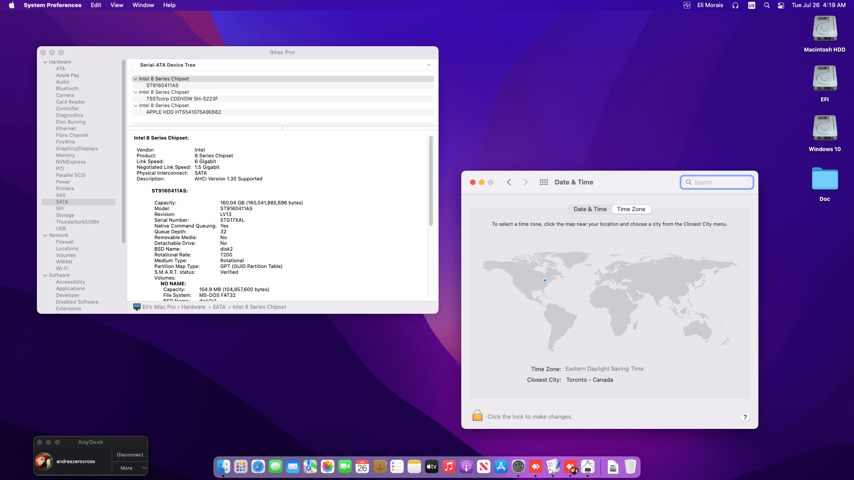Click the help question mark button

[745, 417]
